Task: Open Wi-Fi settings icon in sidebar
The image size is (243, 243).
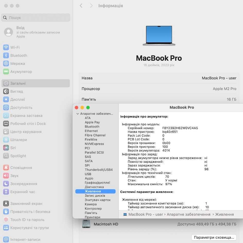Action: point(6,47)
